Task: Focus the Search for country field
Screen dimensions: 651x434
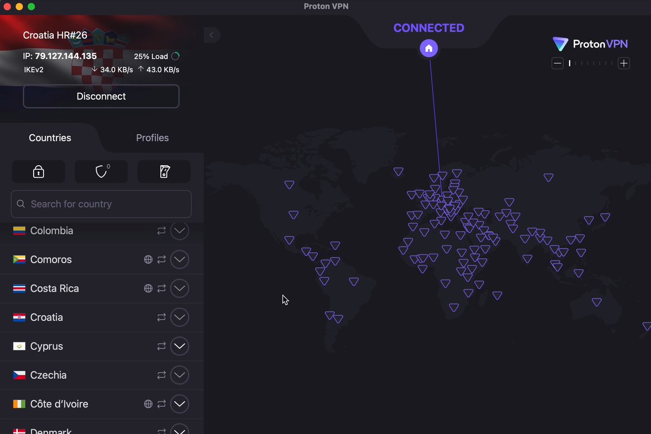Action: pos(101,204)
